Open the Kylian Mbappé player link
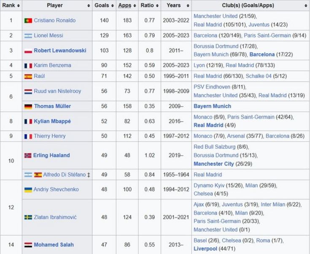The image size is (310, 254). point(52,121)
